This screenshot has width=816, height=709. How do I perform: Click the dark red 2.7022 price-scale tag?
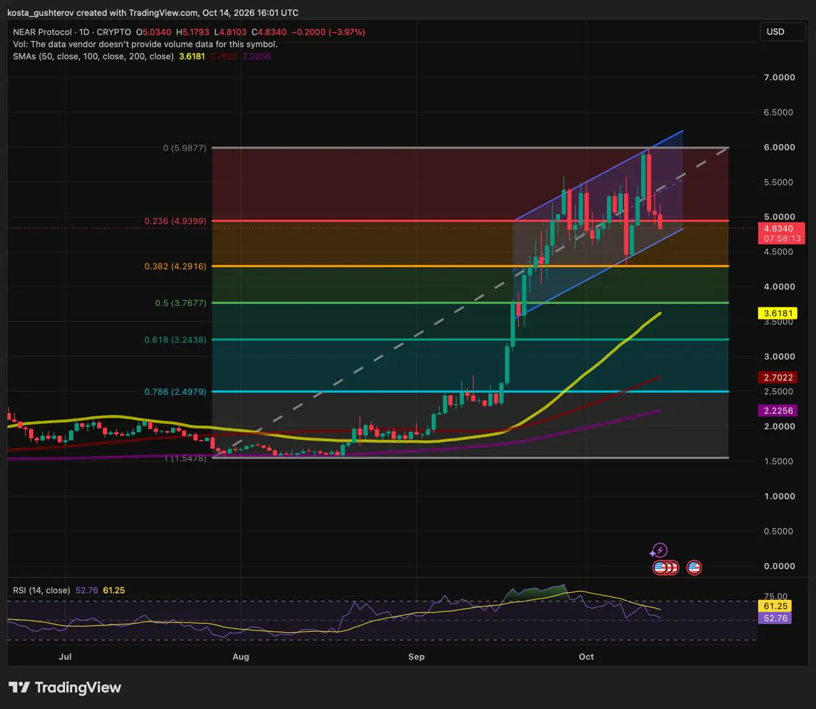click(x=777, y=377)
